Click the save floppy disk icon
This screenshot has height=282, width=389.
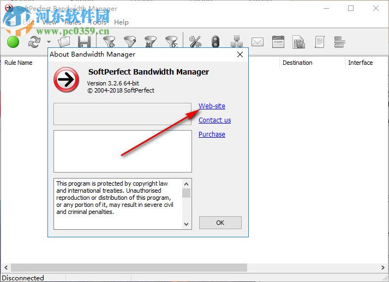click(85, 41)
